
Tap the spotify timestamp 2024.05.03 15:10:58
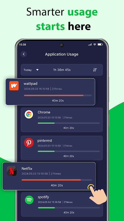point(50,202)
